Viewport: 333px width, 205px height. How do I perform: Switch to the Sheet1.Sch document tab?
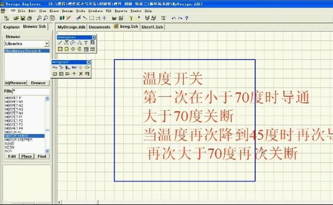pos(152,27)
